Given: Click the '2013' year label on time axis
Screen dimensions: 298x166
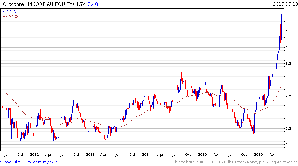Looking at the screenshot, I should click(90, 154).
